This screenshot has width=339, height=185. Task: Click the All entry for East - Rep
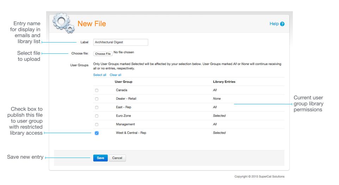point(215,107)
